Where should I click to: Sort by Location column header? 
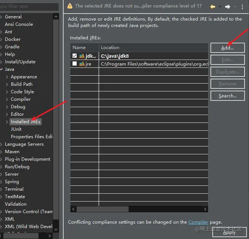(x=154, y=48)
